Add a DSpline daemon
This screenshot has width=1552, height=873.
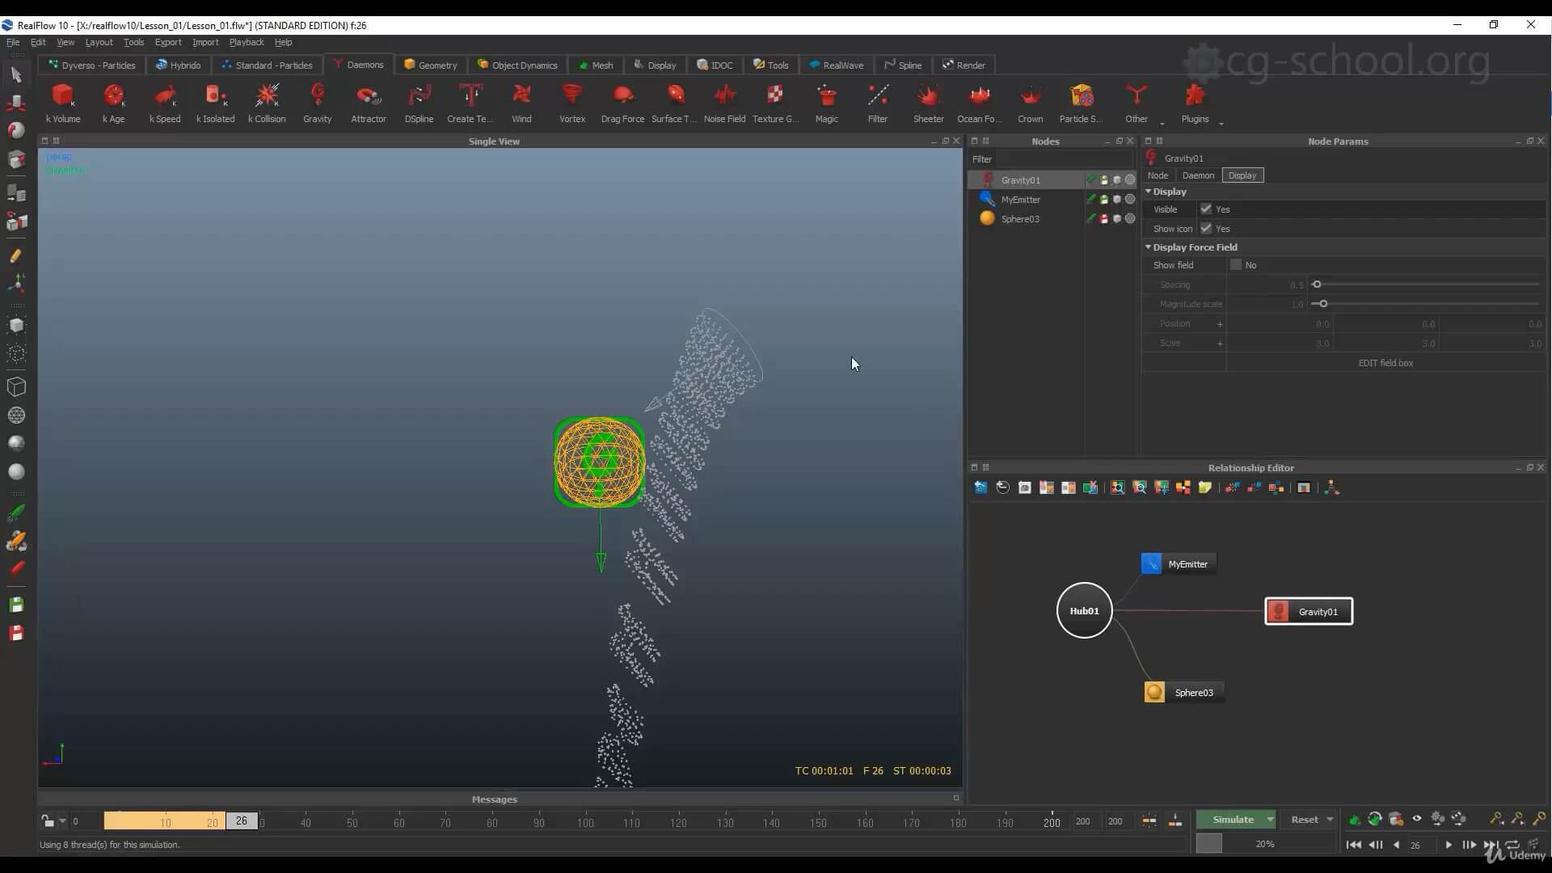419,103
